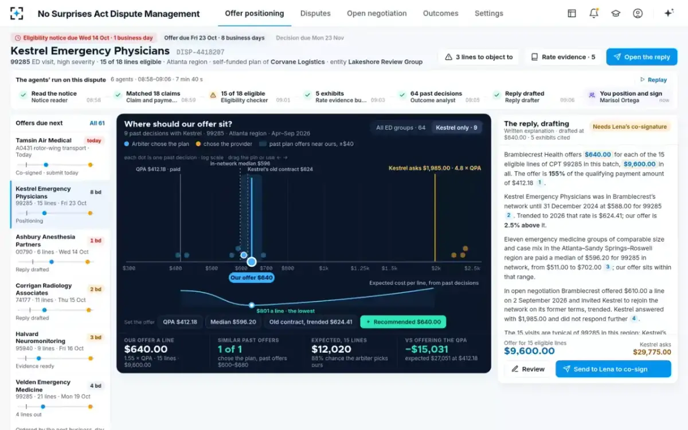Click the paper plane icon in Open the reply

(x=617, y=57)
